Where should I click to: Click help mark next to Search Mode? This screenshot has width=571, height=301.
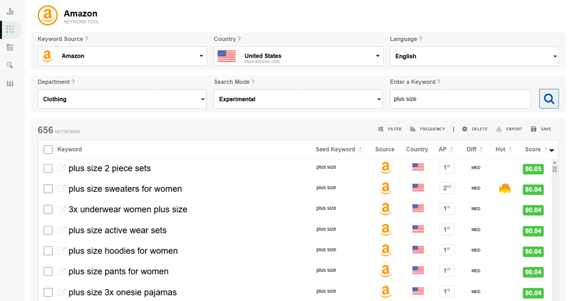pyautogui.click(x=253, y=82)
